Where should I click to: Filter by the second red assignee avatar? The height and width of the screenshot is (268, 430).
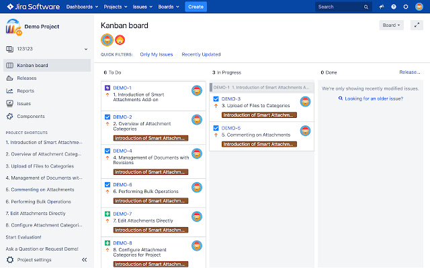pos(120,40)
